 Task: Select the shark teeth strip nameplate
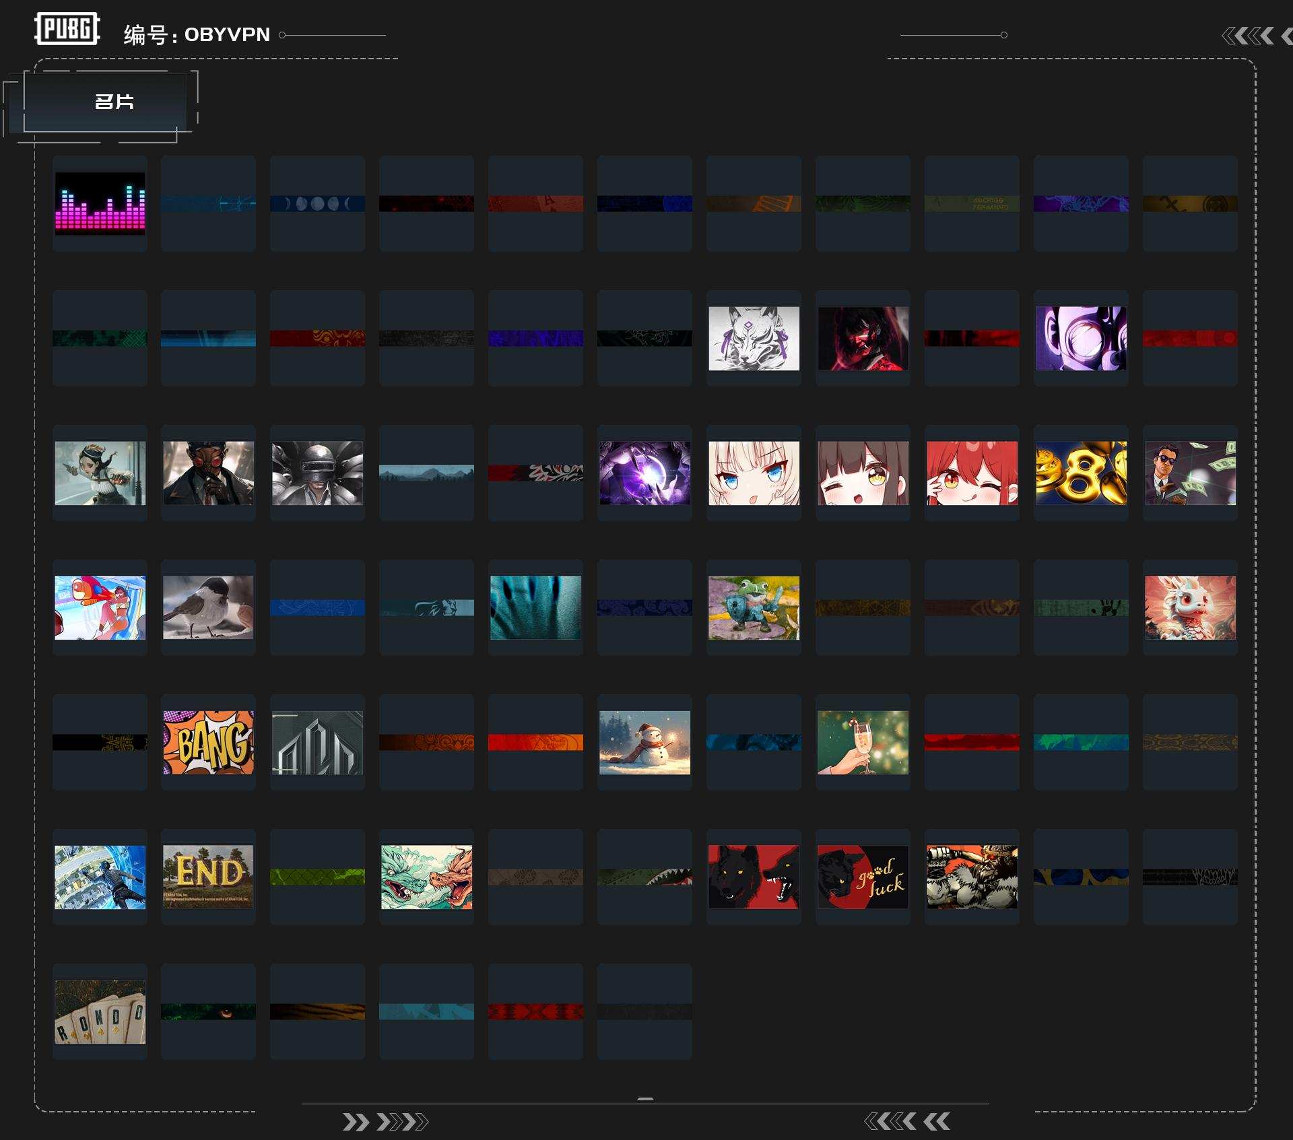(x=644, y=877)
